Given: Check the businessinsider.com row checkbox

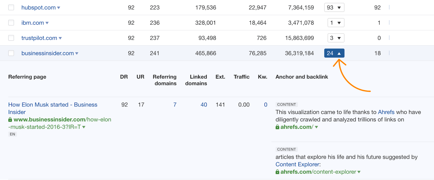Looking at the screenshot, I should 11,53.
